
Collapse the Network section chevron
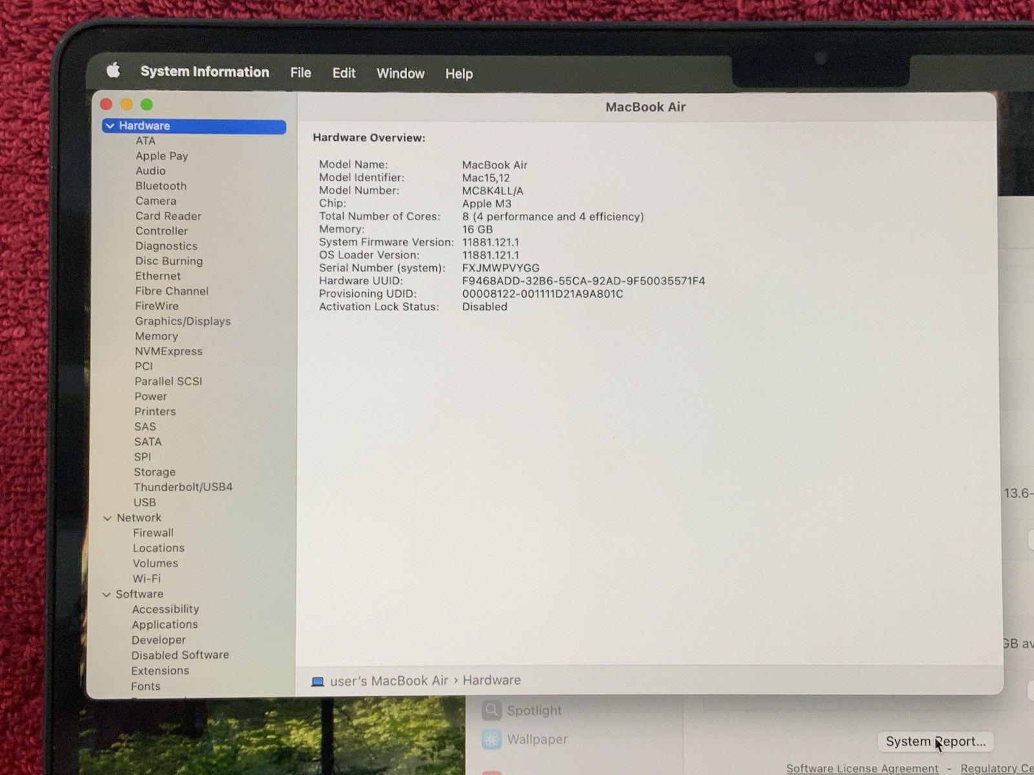pyautogui.click(x=107, y=518)
